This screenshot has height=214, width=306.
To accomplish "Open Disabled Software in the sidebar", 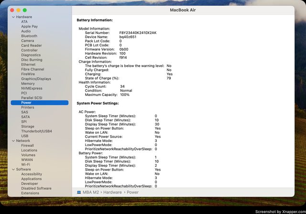I will point(36,189).
